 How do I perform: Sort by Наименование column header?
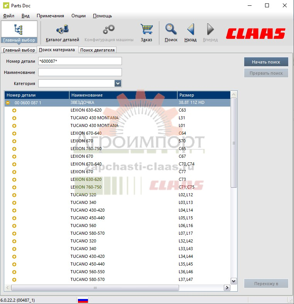click(x=123, y=95)
